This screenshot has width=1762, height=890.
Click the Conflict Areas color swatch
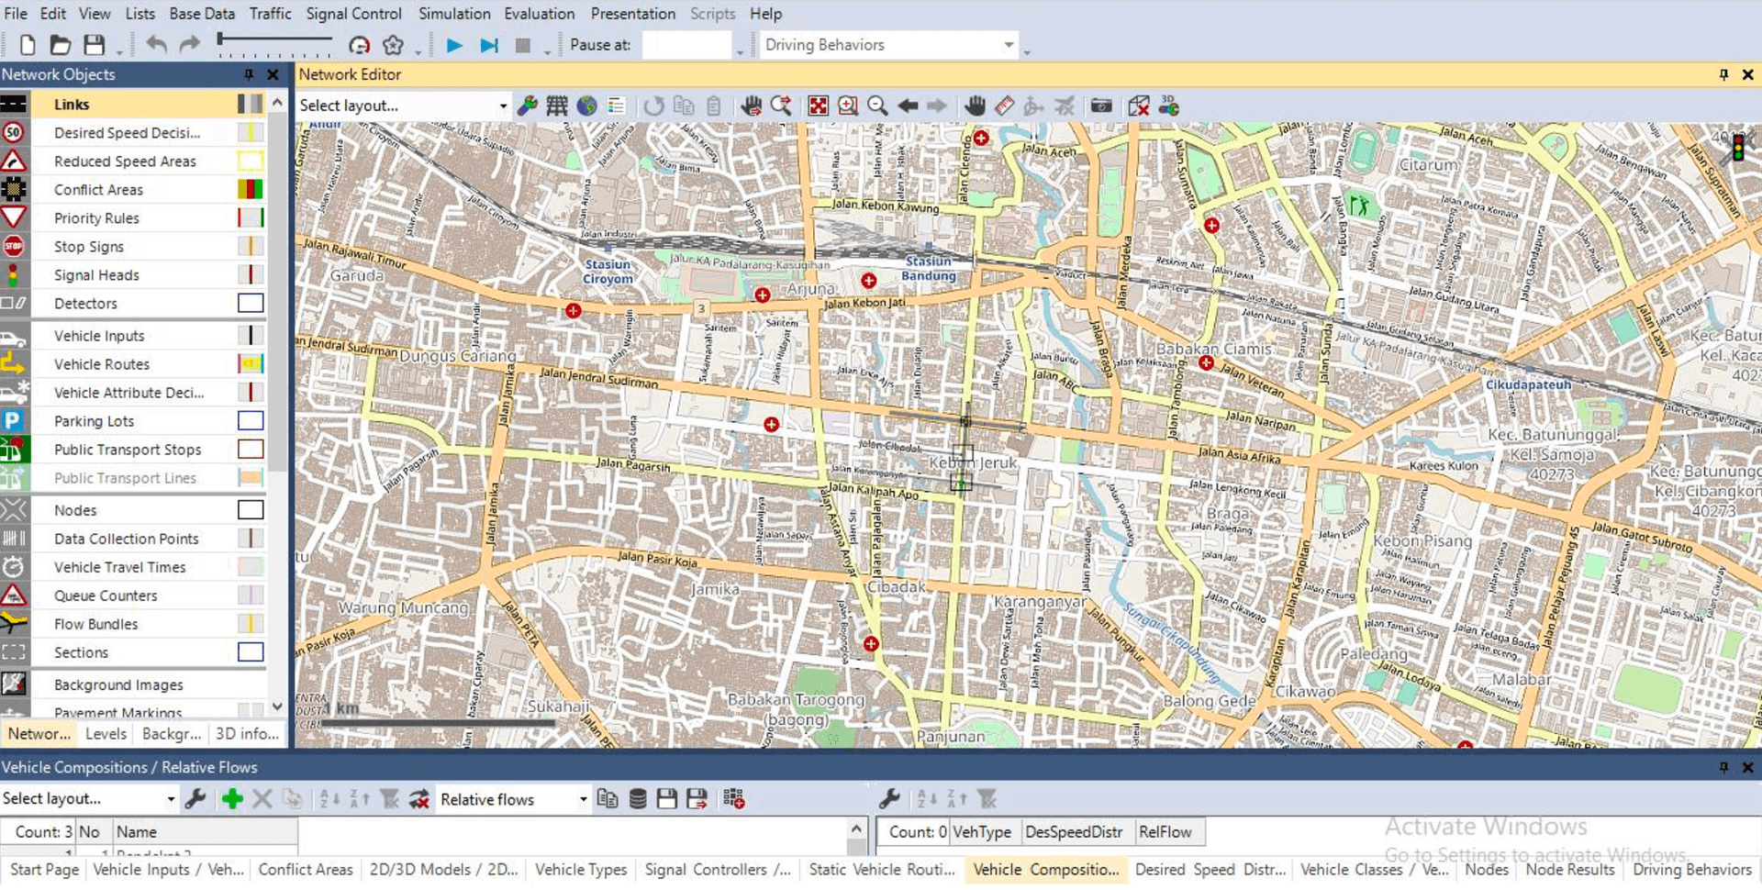[250, 190]
